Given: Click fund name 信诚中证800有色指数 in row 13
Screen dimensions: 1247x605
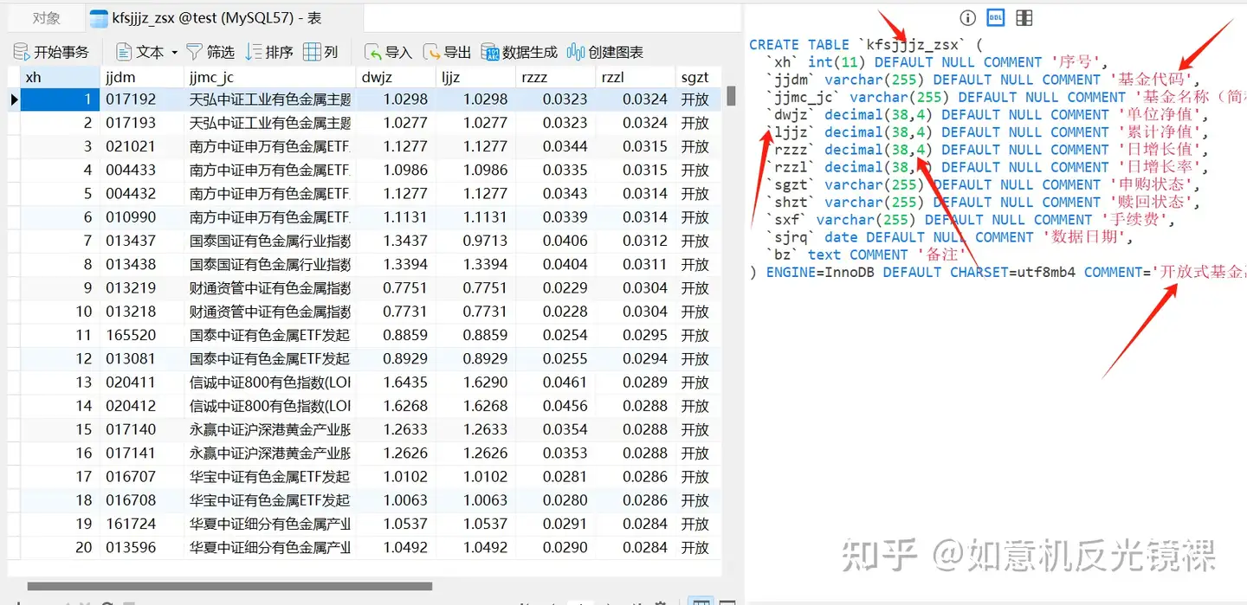Looking at the screenshot, I should click(x=270, y=383).
